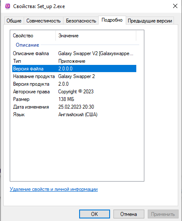The height and width of the screenshot is (221, 182).
Task: Click the Английский (США) language value
Action: pyautogui.click(x=78, y=115)
